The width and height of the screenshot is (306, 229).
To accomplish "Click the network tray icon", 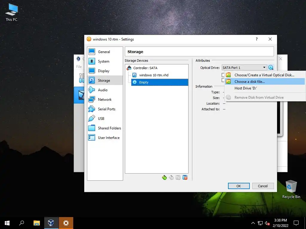I will pos(260,223).
